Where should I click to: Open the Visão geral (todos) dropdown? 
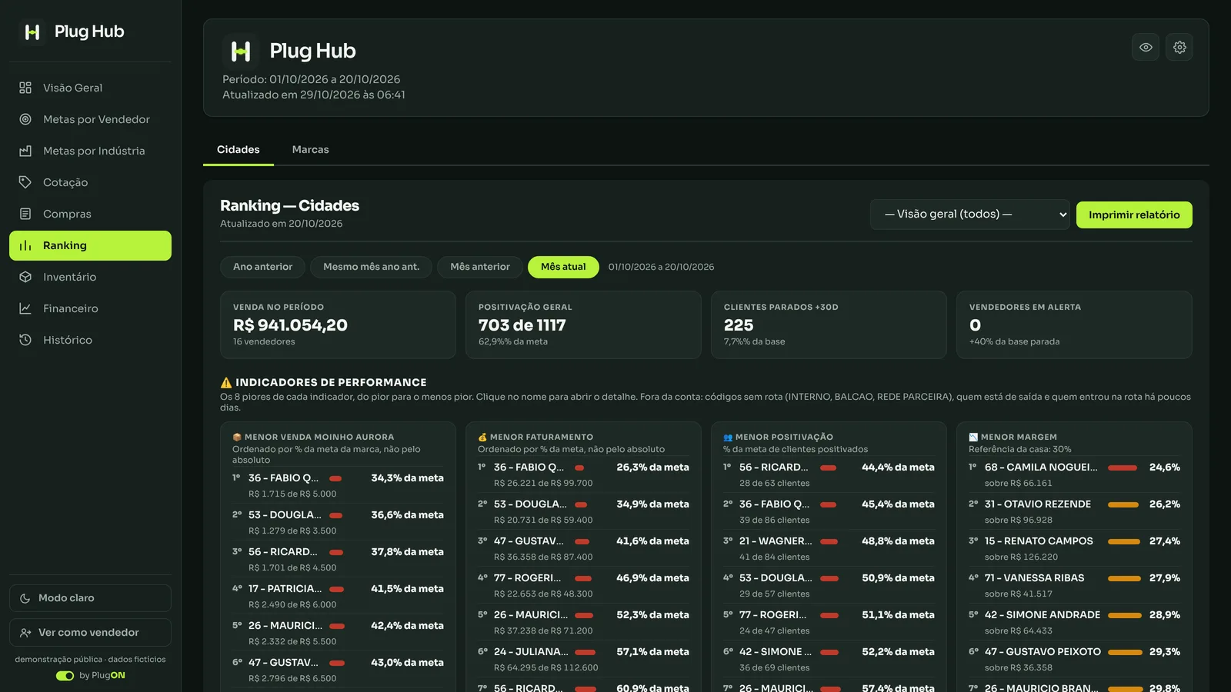coord(971,215)
